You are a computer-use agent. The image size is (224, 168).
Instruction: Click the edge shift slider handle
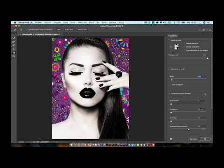(x=189, y=129)
